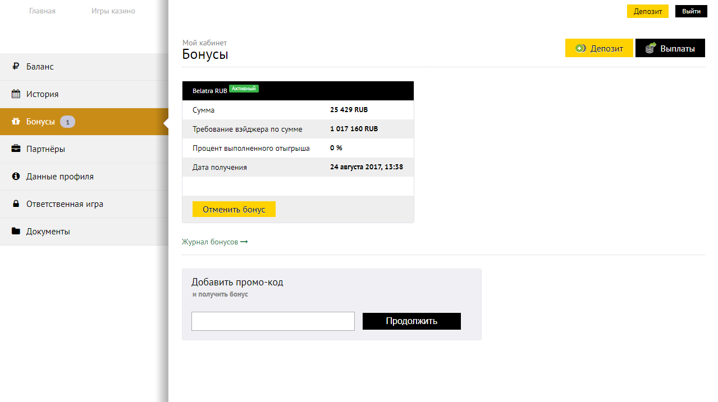This screenshot has height=402, width=718.
Task: Open the Баланс sidebar section
Action: 84,67
